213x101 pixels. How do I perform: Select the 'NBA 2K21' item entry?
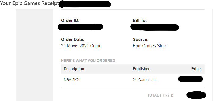tap(72, 80)
